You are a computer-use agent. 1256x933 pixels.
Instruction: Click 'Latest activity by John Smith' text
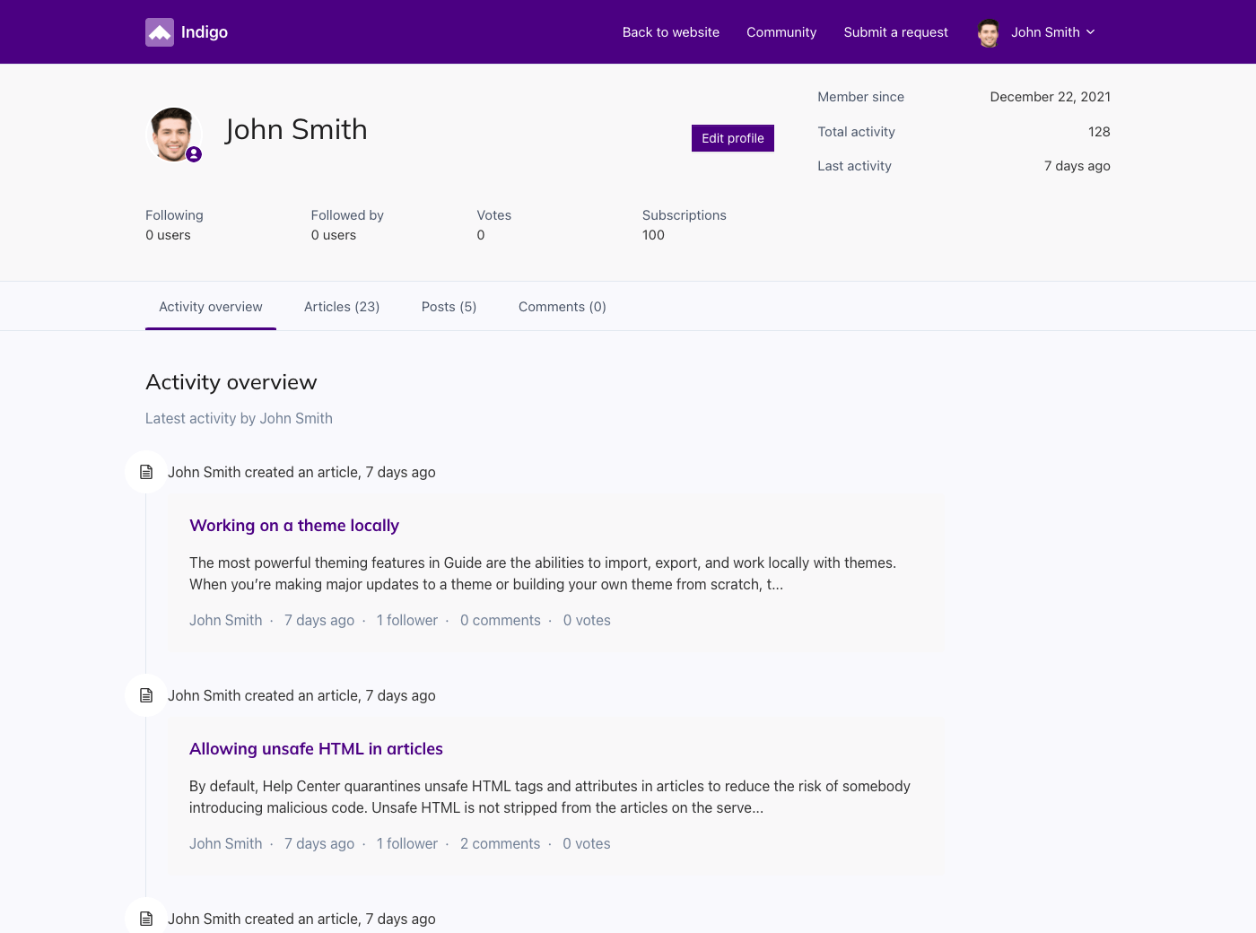coord(239,418)
